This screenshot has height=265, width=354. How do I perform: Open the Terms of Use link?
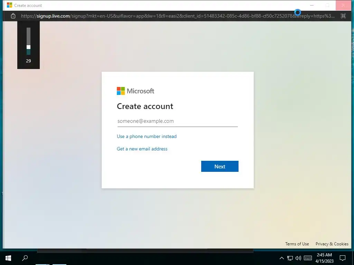[297, 244]
